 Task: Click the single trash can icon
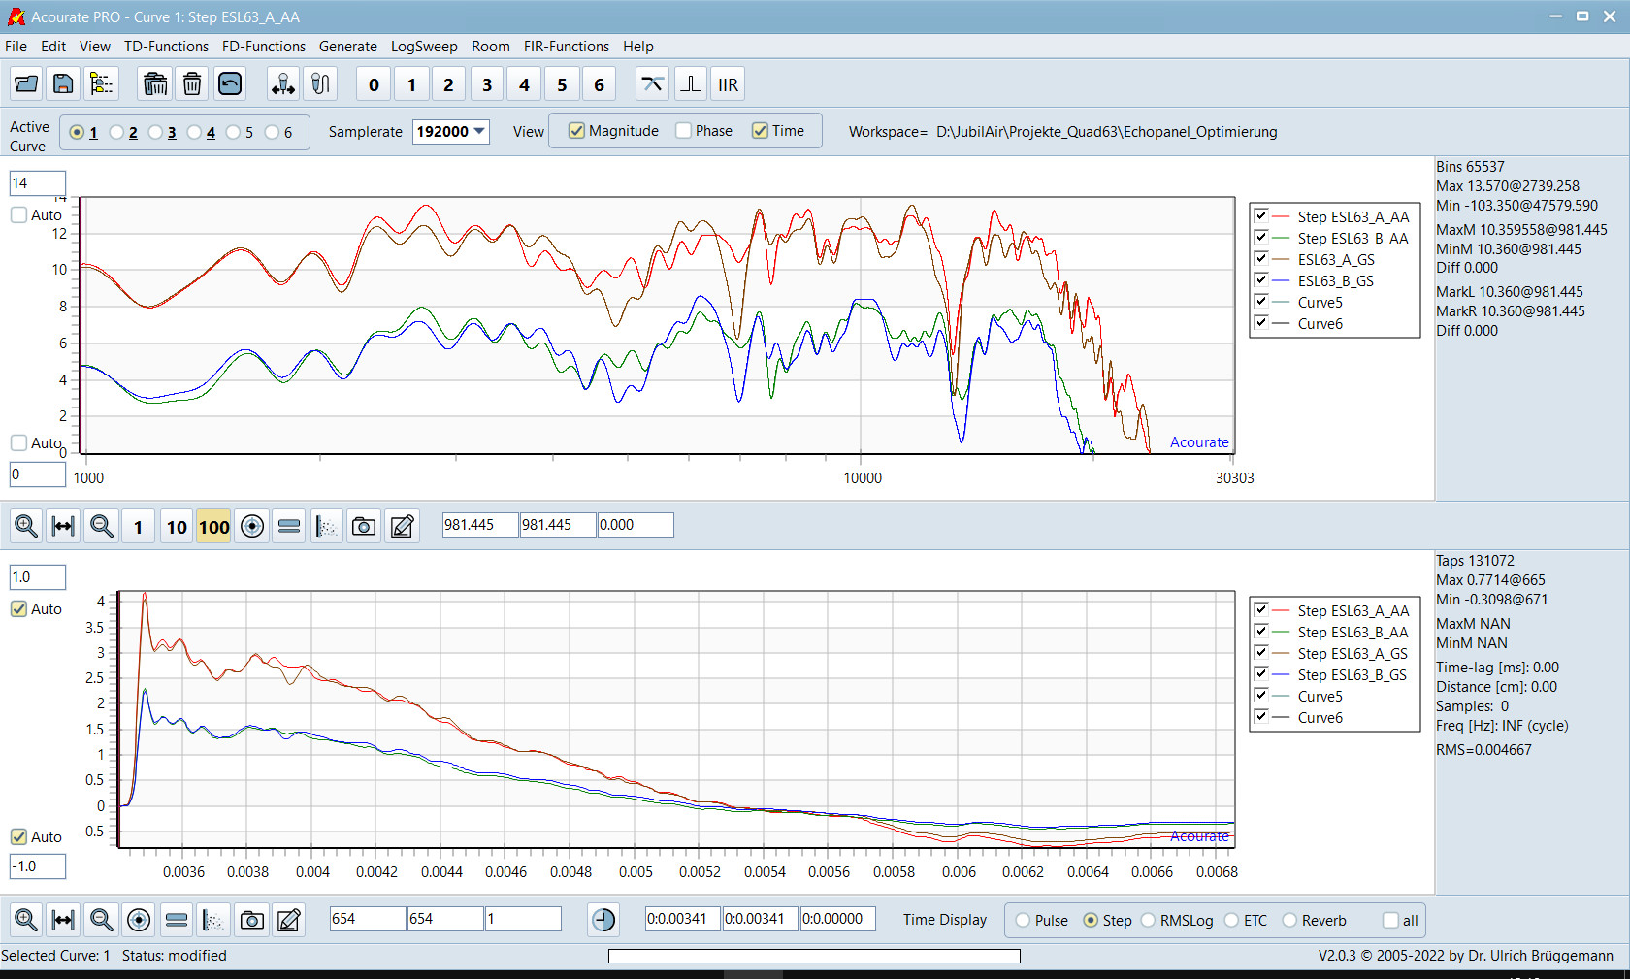coord(192,84)
